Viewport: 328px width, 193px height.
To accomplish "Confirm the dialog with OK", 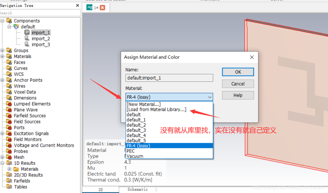I will (238, 72).
